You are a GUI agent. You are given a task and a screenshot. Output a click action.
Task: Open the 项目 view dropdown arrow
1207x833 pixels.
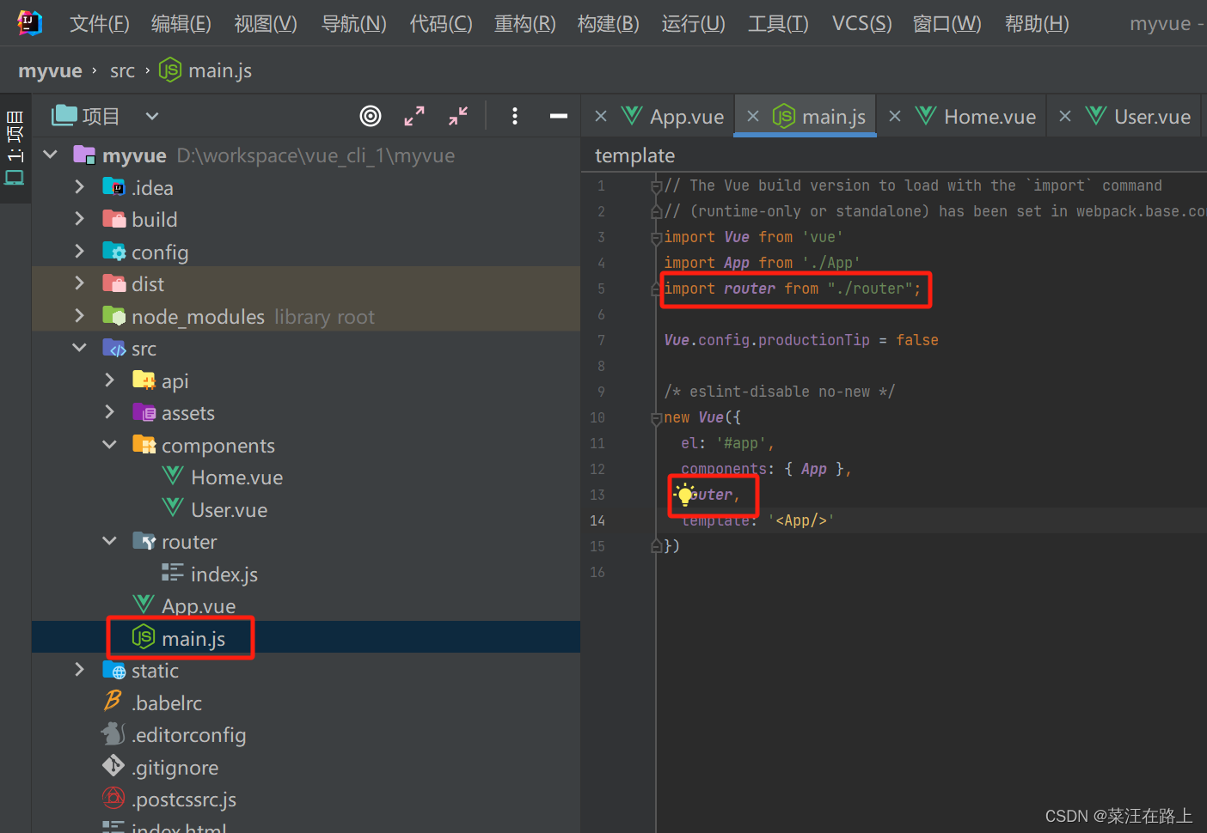151,115
